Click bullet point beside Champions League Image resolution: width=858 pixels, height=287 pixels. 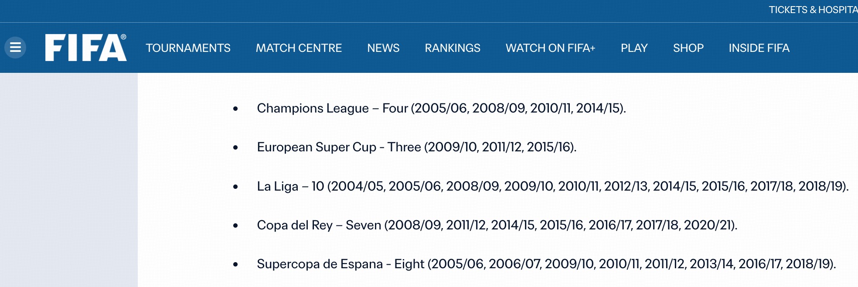coord(235,109)
